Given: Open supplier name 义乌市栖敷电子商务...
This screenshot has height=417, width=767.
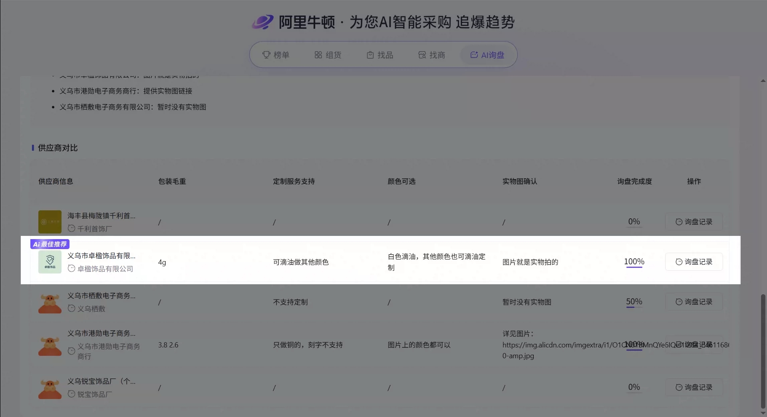Looking at the screenshot, I should pos(101,295).
